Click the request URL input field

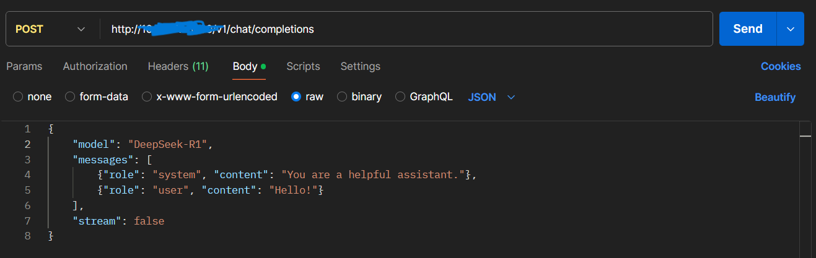pyautogui.click(x=406, y=29)
